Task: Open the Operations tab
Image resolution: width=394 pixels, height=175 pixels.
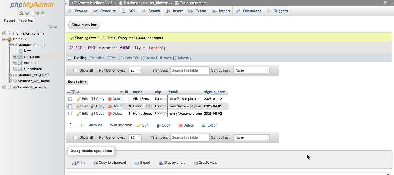Action: [x=248, y=11]
